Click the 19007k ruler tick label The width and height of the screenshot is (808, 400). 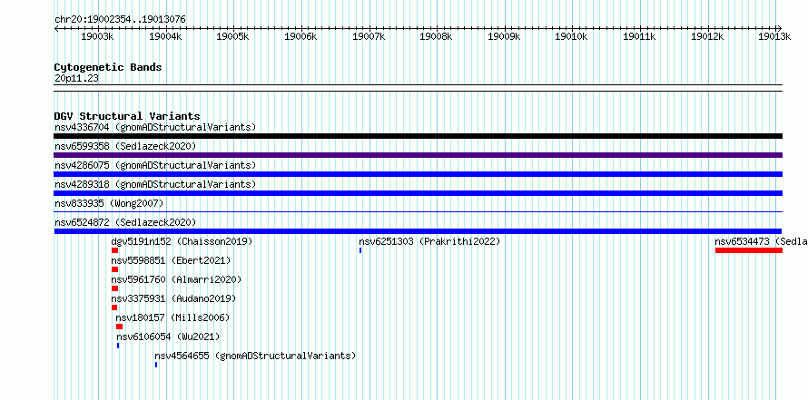pos(369,37)
